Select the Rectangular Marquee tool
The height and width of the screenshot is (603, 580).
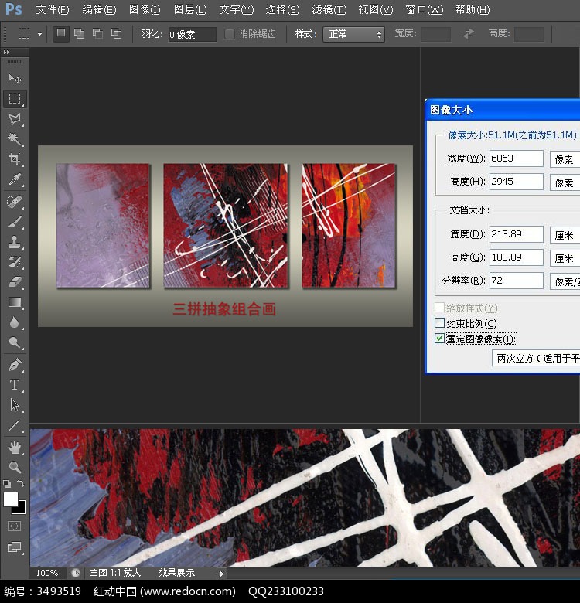click(x=15, y=99)
